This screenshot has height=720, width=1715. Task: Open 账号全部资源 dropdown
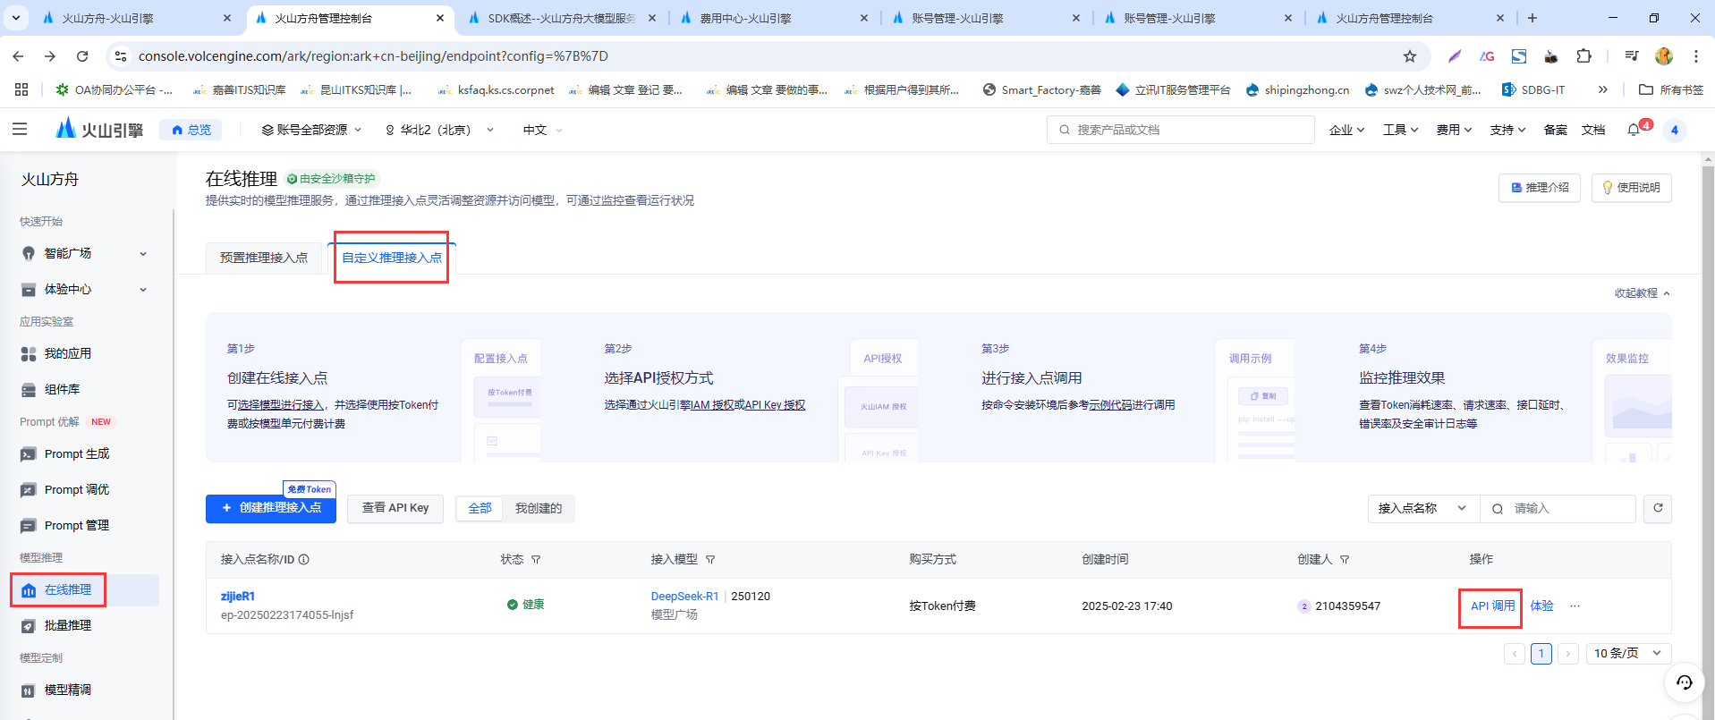coord(311,130)
